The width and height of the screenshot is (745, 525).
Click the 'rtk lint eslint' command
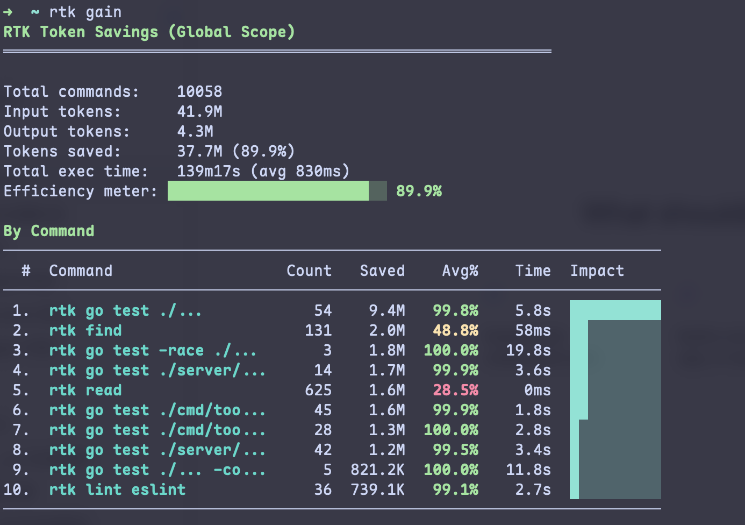tap(117, 489)
